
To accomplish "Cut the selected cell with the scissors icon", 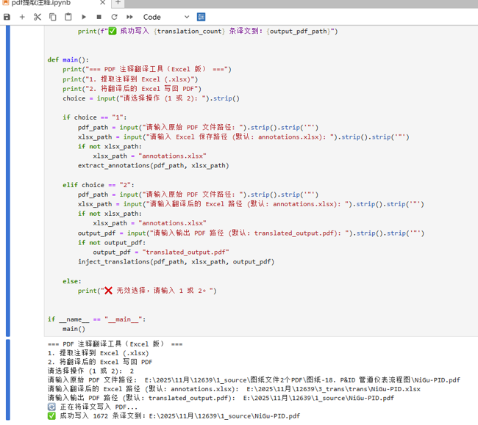I will pos(38,17).
